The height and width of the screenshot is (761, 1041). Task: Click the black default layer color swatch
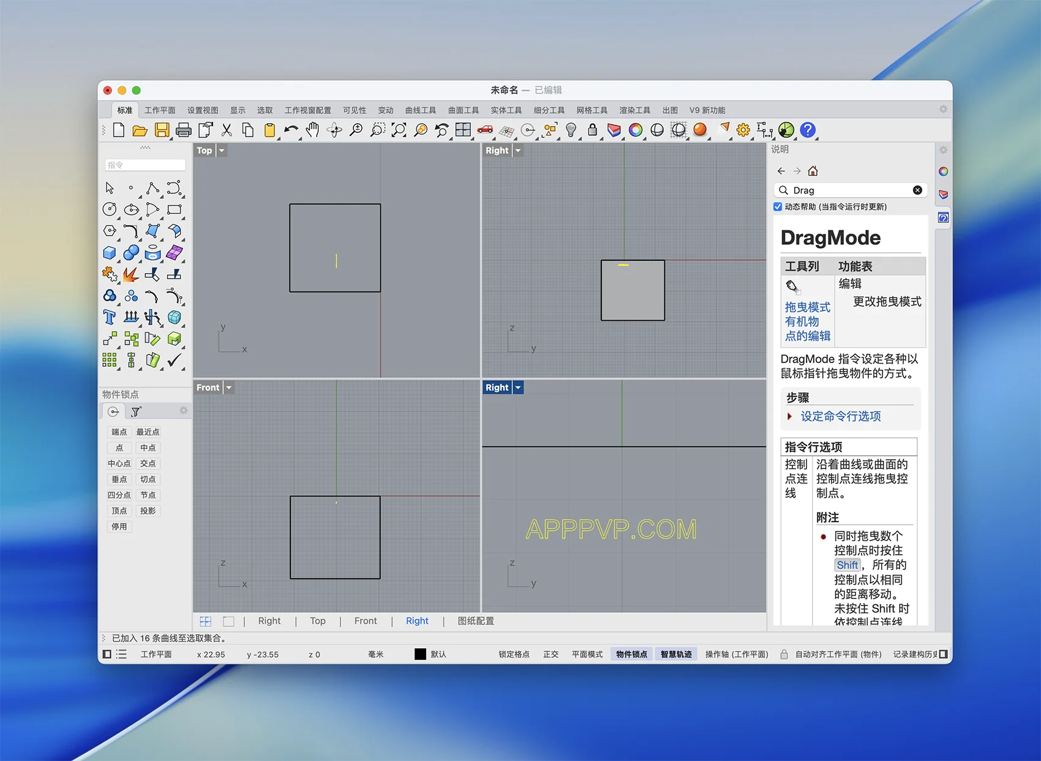click(420, 654)
